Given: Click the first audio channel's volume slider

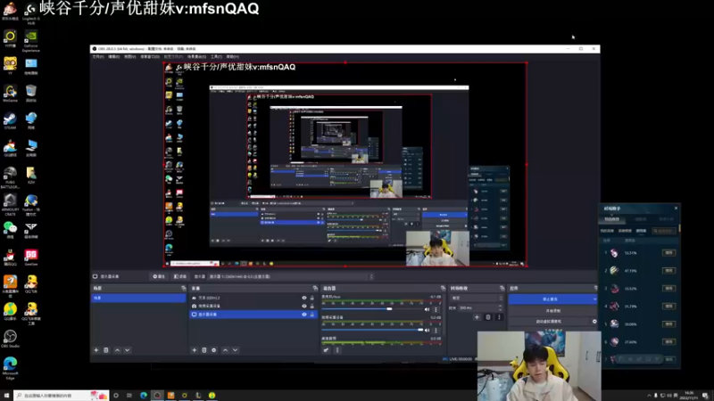Looking at the screenshot, I should [372, 309].
